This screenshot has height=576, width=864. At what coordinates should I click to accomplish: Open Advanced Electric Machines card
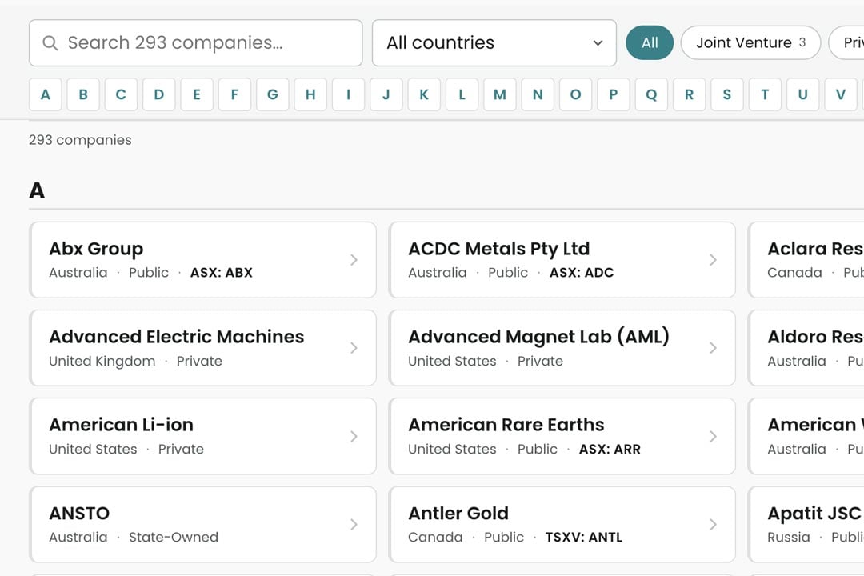[202, 348]
